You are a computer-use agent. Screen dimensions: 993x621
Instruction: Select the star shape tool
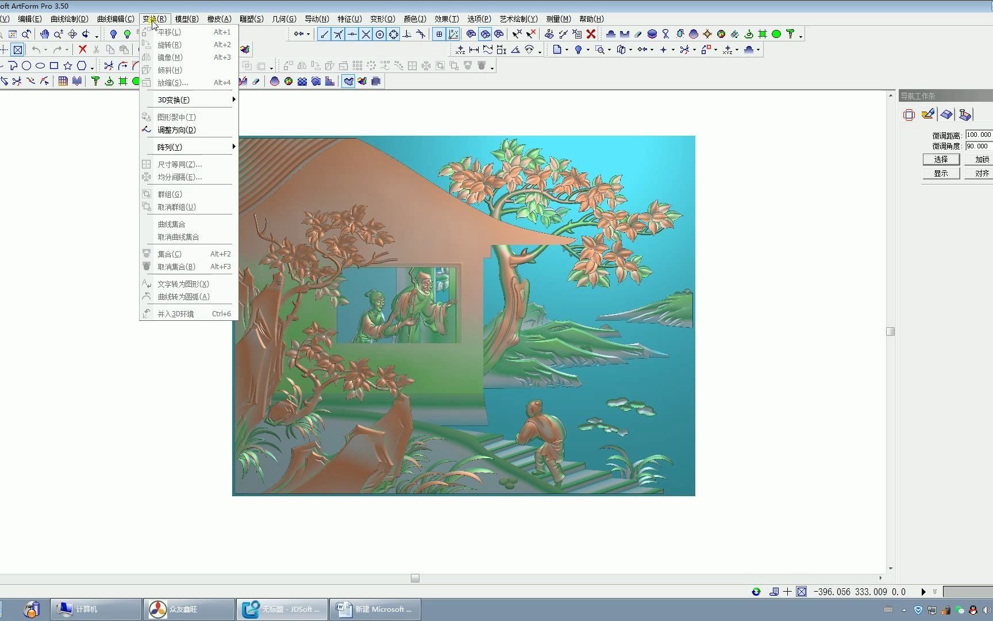click(x=68, y=66)
